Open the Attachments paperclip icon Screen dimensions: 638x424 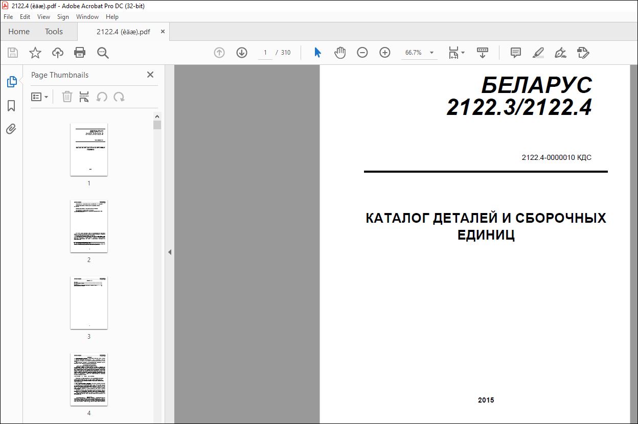click(11, 129)
